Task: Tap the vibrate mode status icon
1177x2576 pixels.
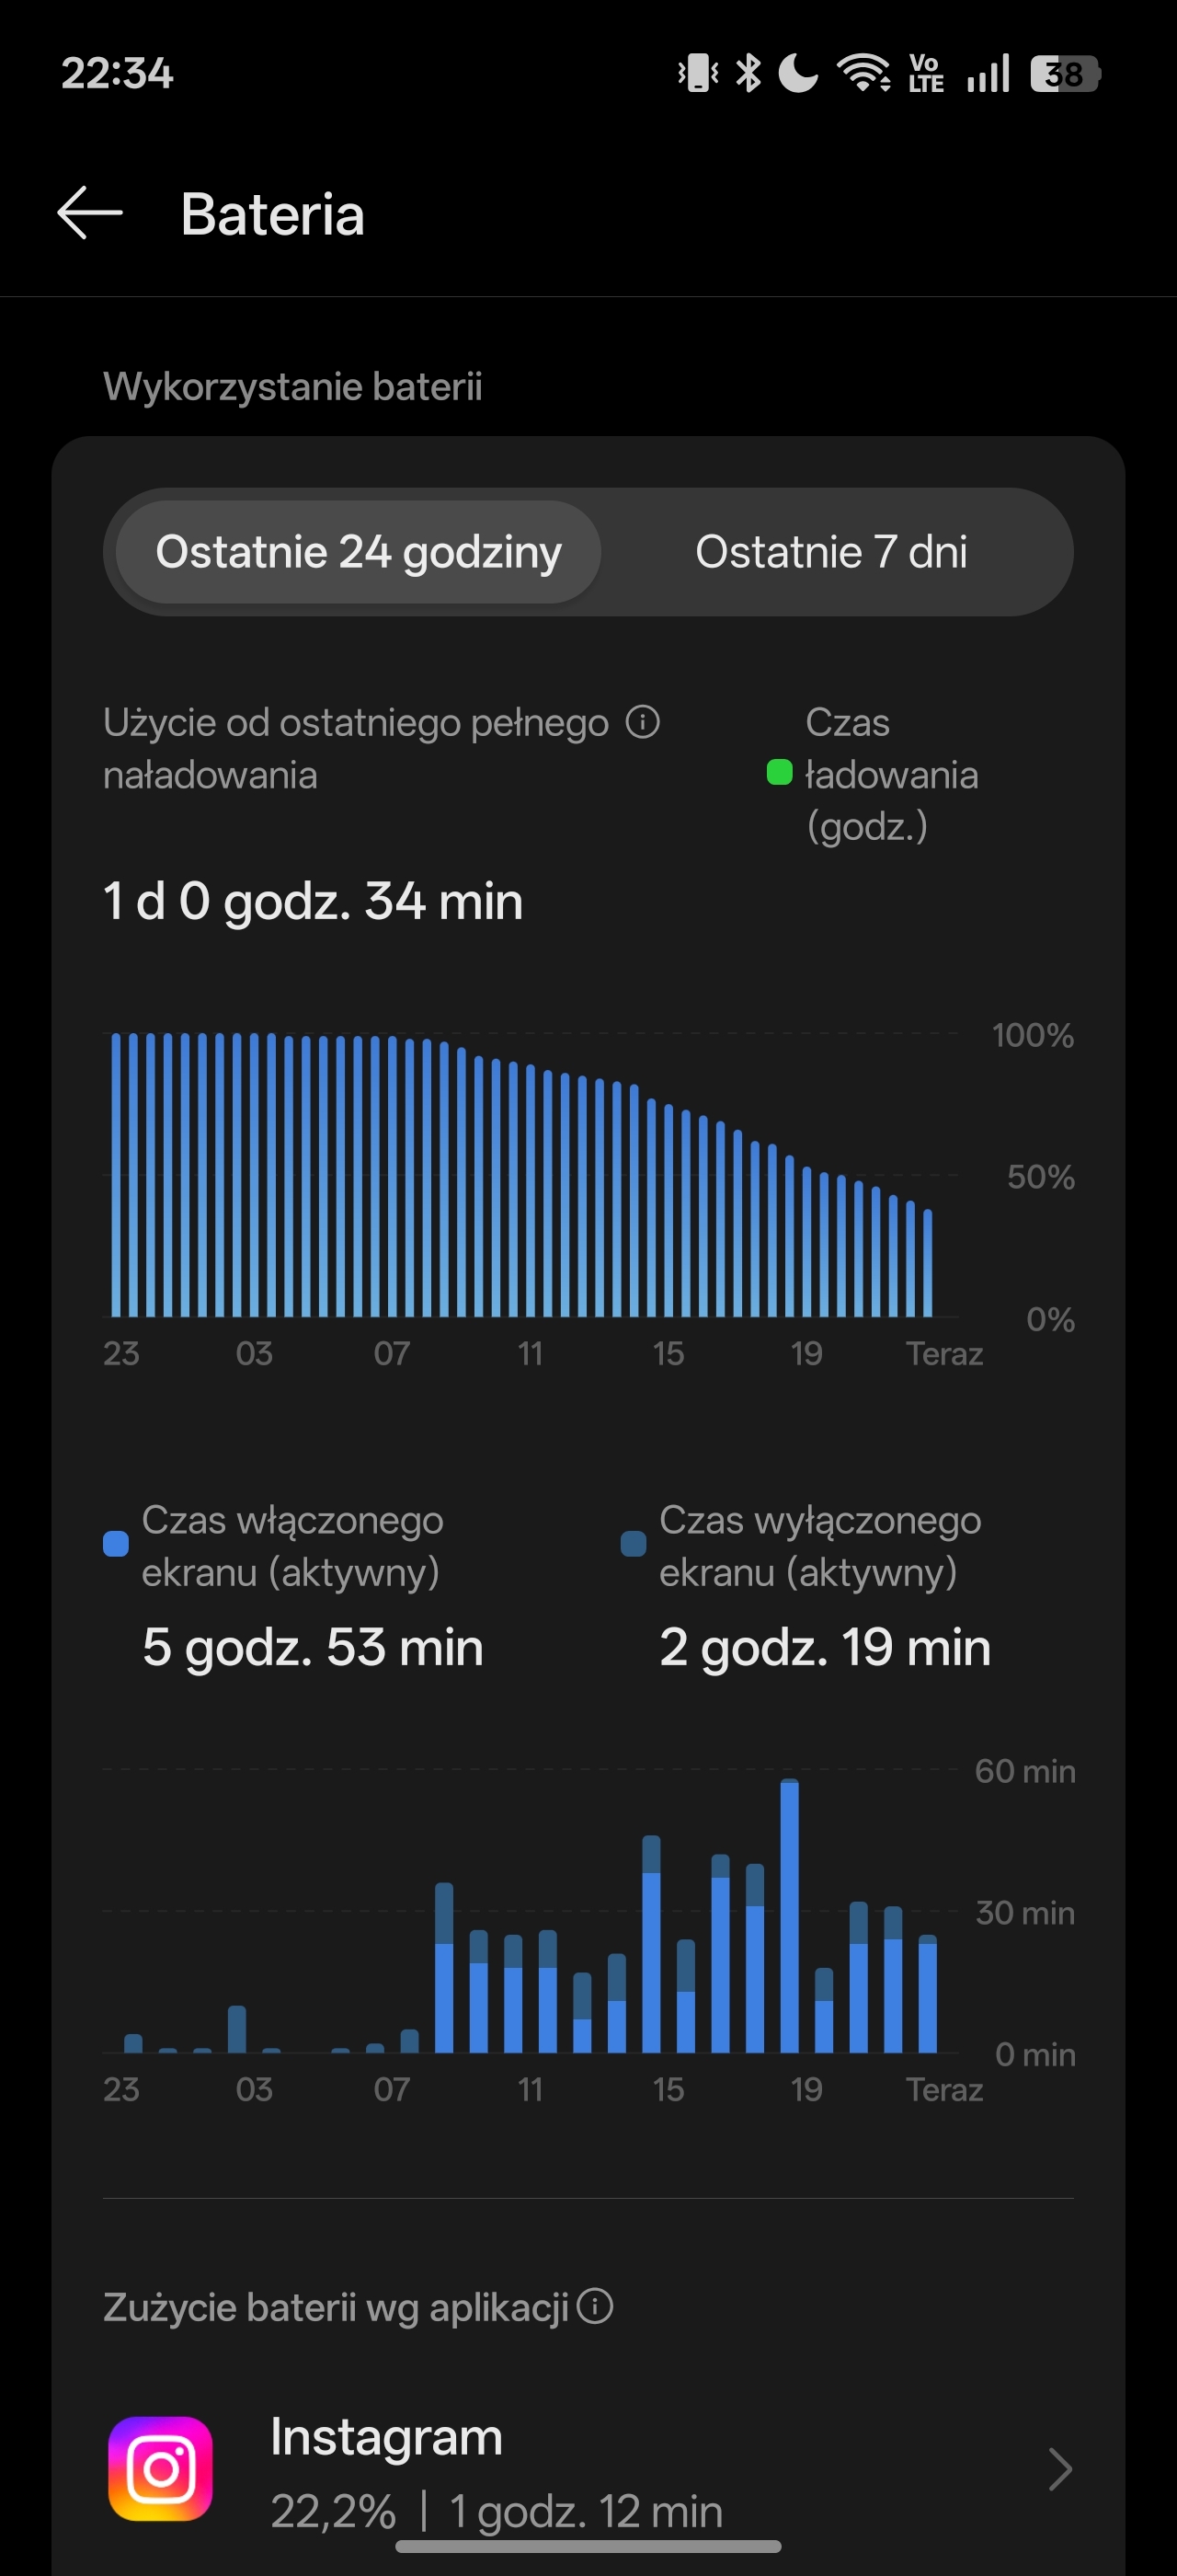Action: tap(699, 73)
